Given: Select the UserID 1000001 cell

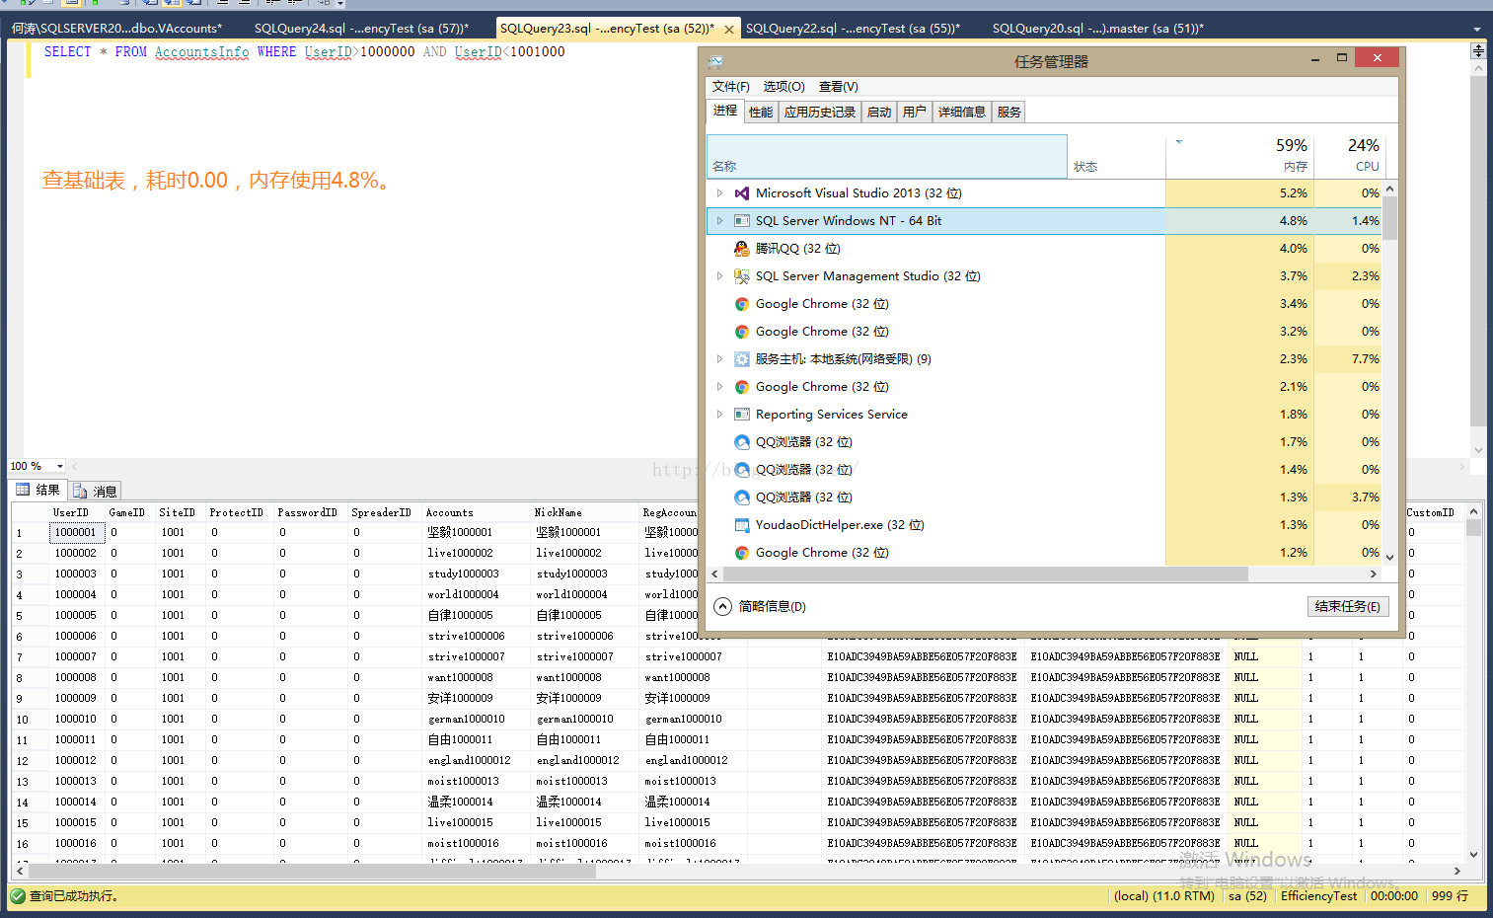Looking at the screenshot, I should pos(76,532).
